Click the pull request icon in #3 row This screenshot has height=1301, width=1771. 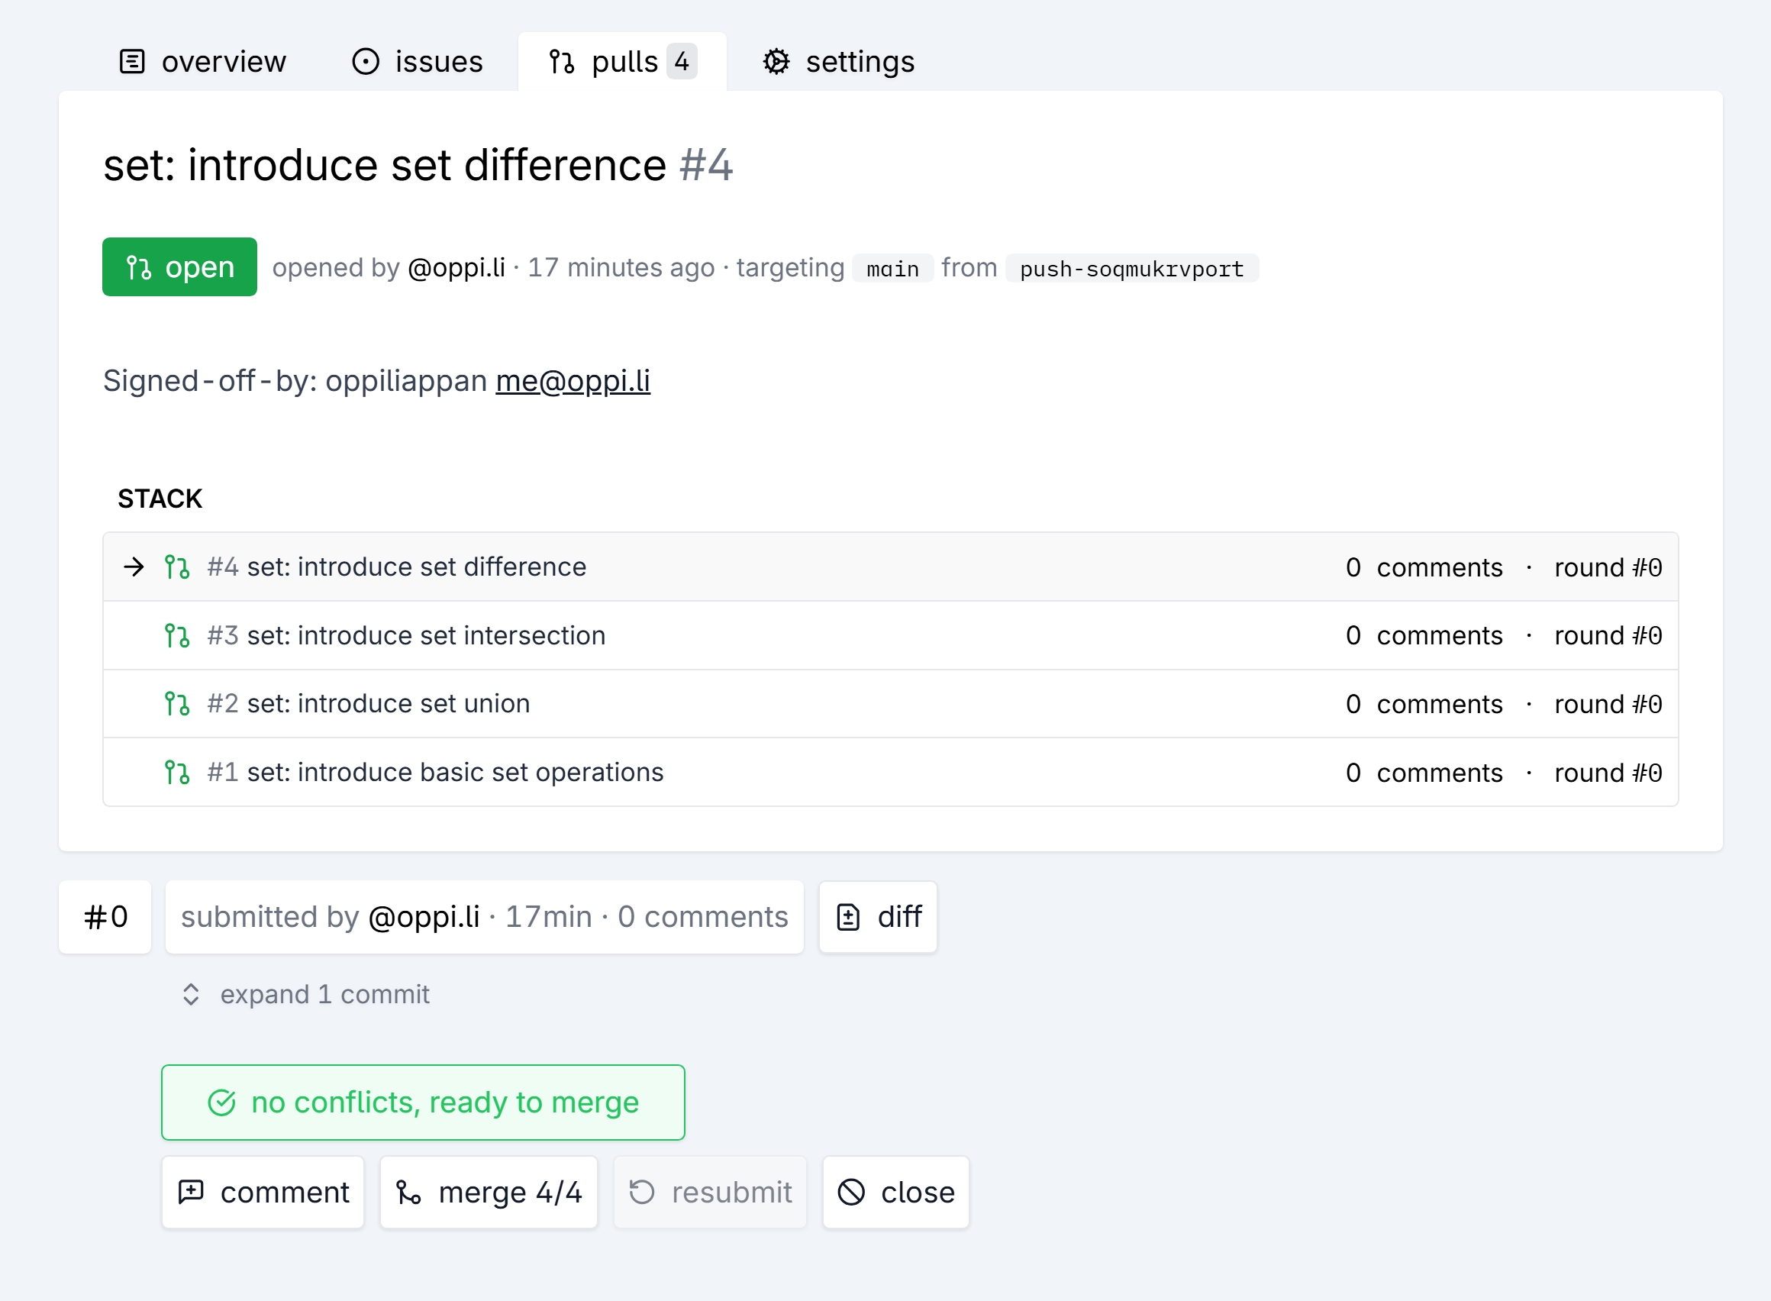pyautogui.click(x=177, y=635)
